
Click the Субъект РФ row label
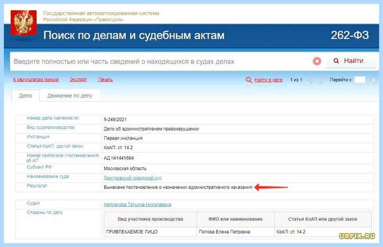coord(39,167)
